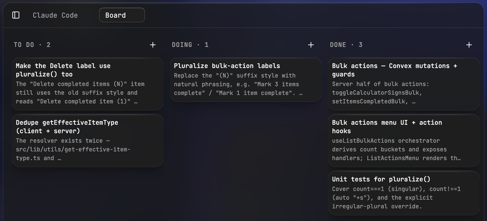Click the Claude Code title
This screenshot has height=221, width=487.
[55, 15]
